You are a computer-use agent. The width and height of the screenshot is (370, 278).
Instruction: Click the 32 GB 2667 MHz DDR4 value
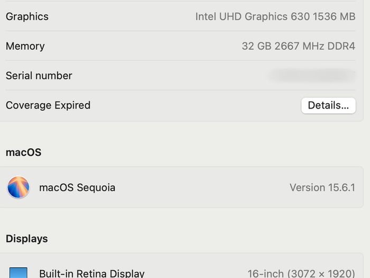[298, 46]
